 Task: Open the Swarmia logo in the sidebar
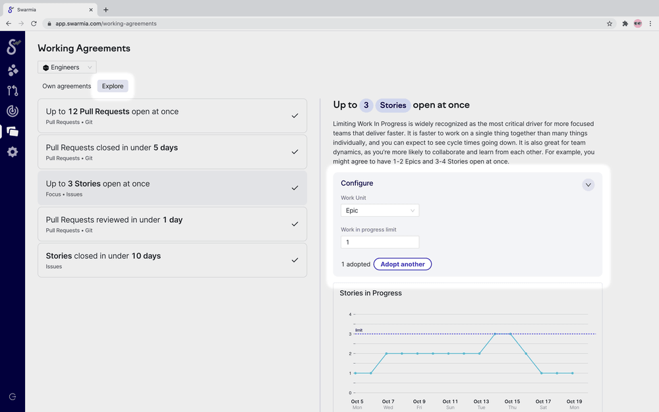(11, 47)
